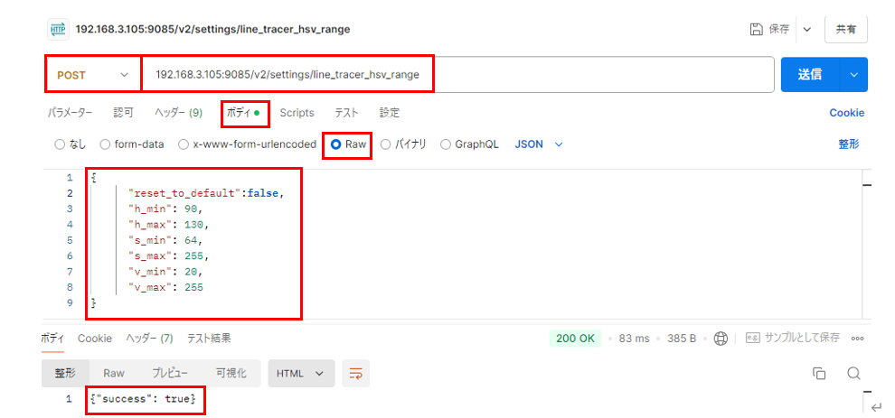Click the save disk icon
The width and height of the screenshot is (895, 418).
tap(757, 29)
